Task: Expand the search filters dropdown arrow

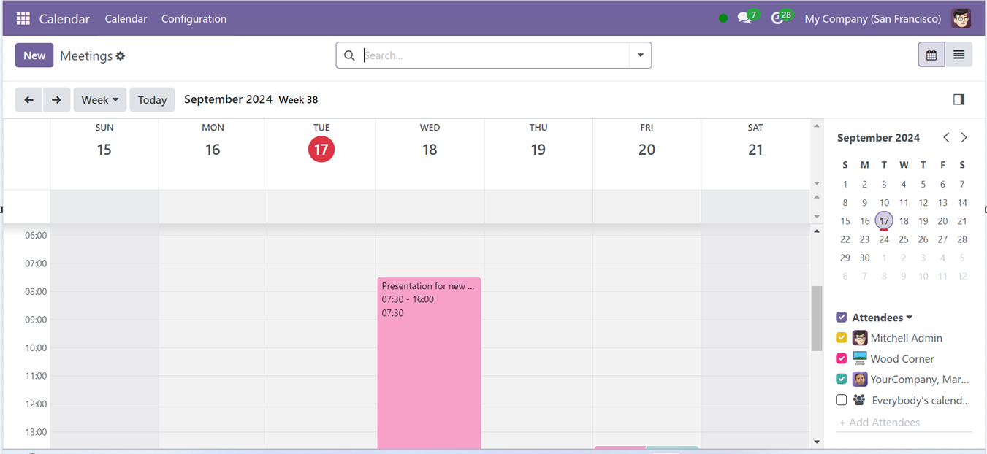Action: coord(641,55)
